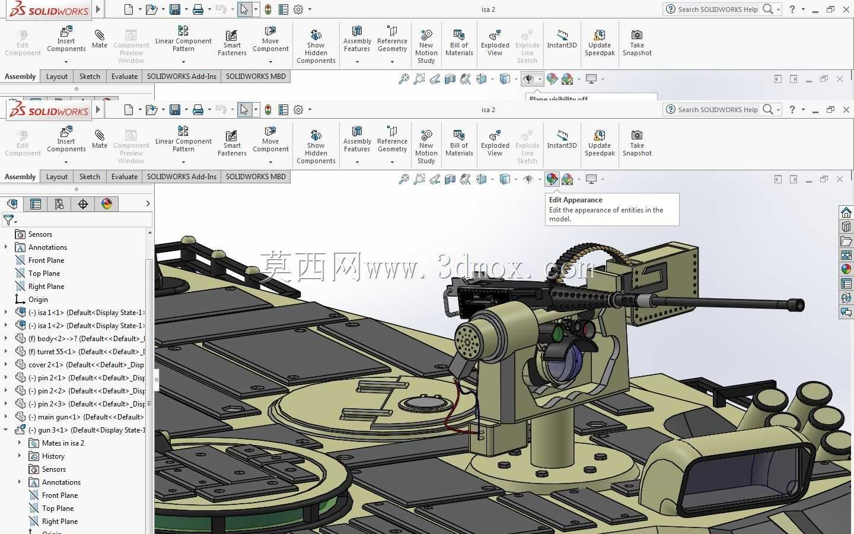854x534 pixels.
Task: Click the Print icon in the front window
Action: pos(198,110)
